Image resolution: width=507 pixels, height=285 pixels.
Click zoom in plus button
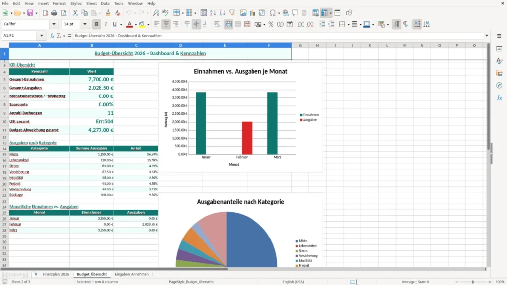[x=490, y=282]
